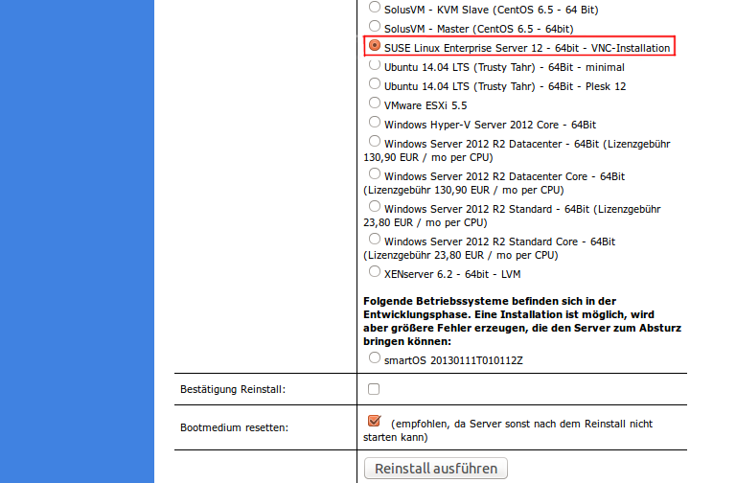Click Ubuntu 14.04 Trusty Tahr minimal label

click(x=505, y=68)
